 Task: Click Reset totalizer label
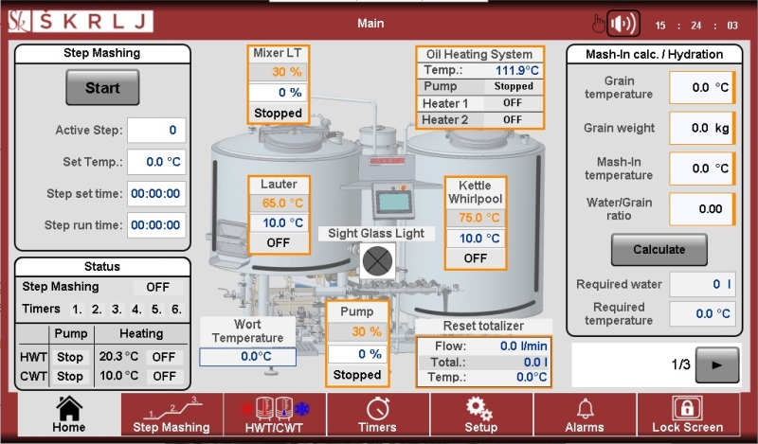tap(483, 327)
